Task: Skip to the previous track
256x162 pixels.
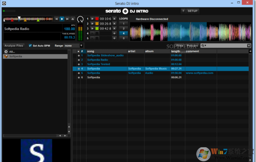Action: (57, 19)
